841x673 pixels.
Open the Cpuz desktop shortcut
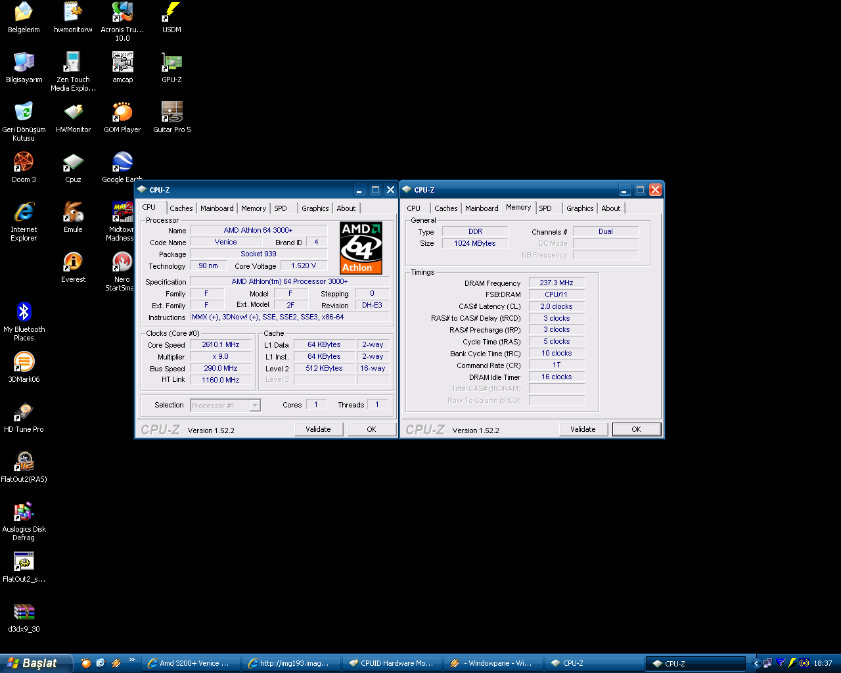(x=73, y=168)
